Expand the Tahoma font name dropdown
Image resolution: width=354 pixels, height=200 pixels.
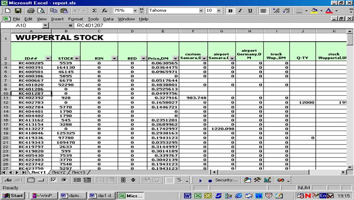pyautogui.click(x=201, y=11)
